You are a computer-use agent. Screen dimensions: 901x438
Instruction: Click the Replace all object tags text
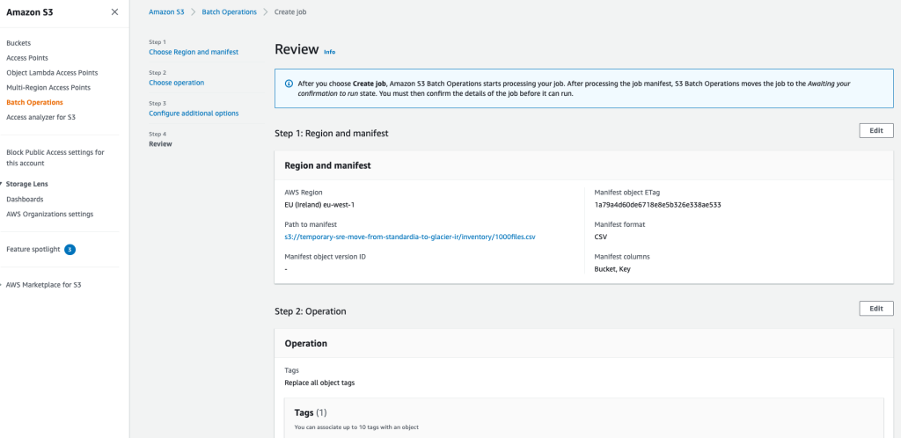[319, 383]
